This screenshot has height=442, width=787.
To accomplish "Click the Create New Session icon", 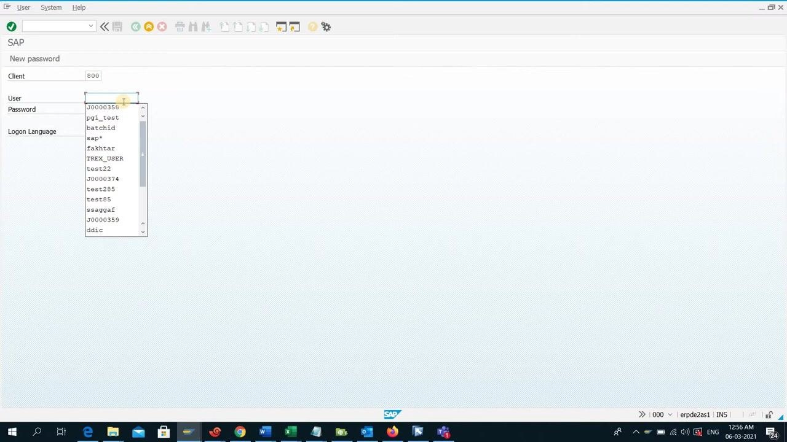I will 281,26.
